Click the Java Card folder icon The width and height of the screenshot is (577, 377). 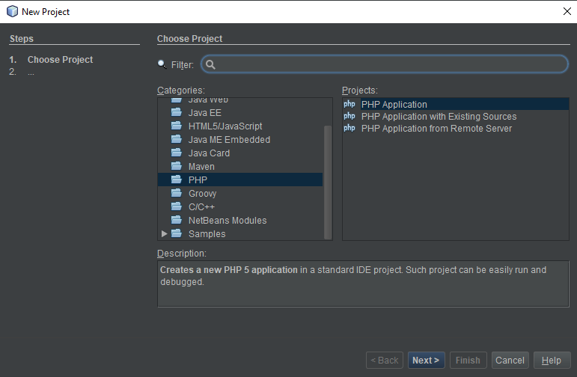(177, 153)
